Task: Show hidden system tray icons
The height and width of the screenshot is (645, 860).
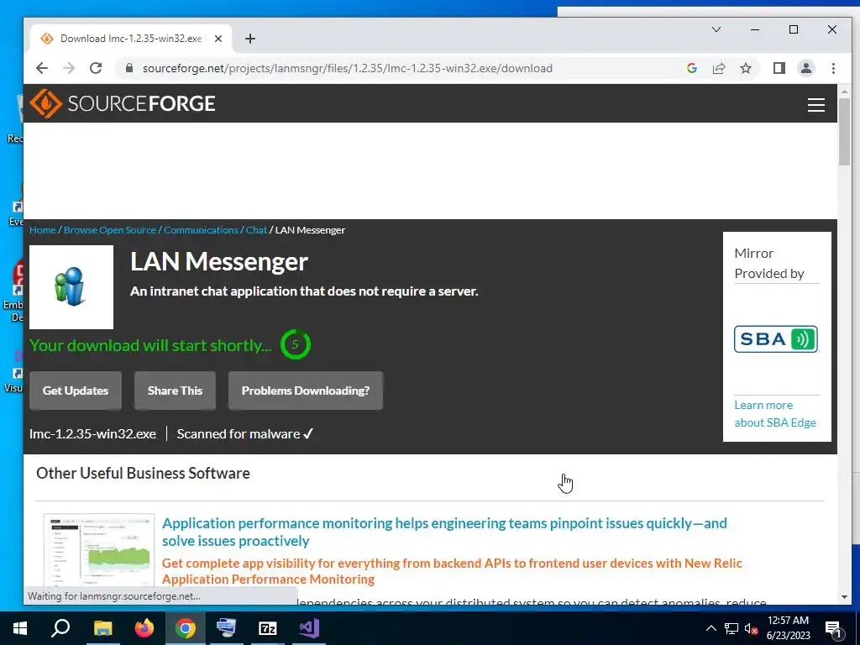Action: tap(711, 628)
